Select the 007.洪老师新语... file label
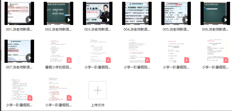This screenshot has width=232, height=111. tap(19, 67)
